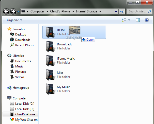The width and height of the screenshot is (154, 124).
Task: Expand the view options dropdown arrow
Action: pos(129,20)
